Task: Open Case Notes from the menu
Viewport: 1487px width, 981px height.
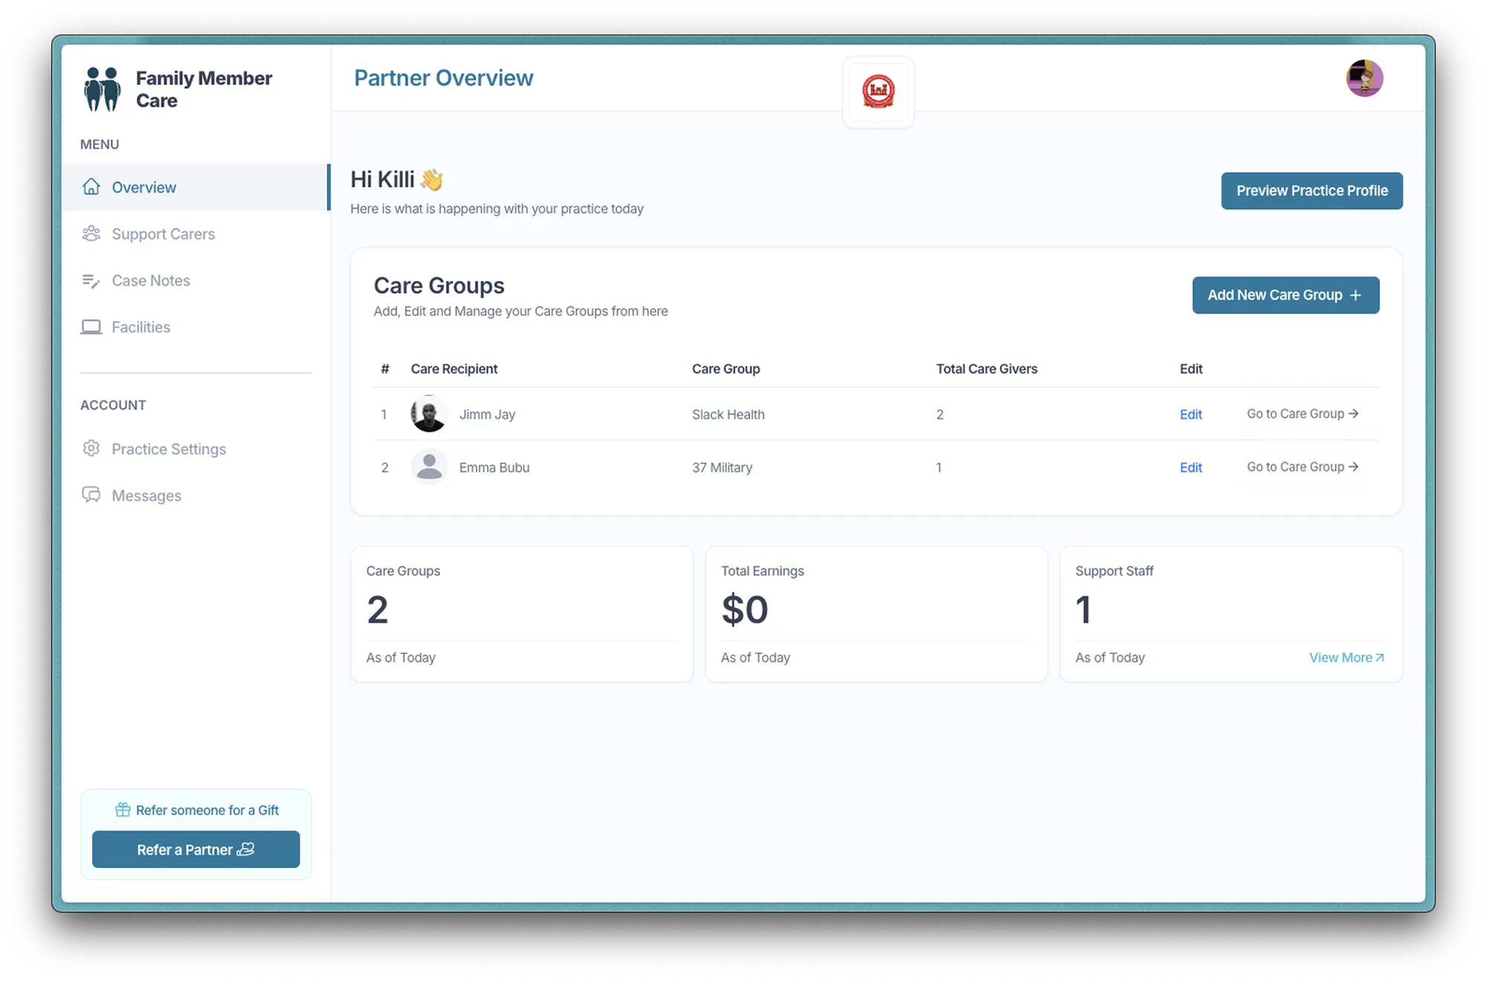Action: pyautogui.click(x=196, y=280)
